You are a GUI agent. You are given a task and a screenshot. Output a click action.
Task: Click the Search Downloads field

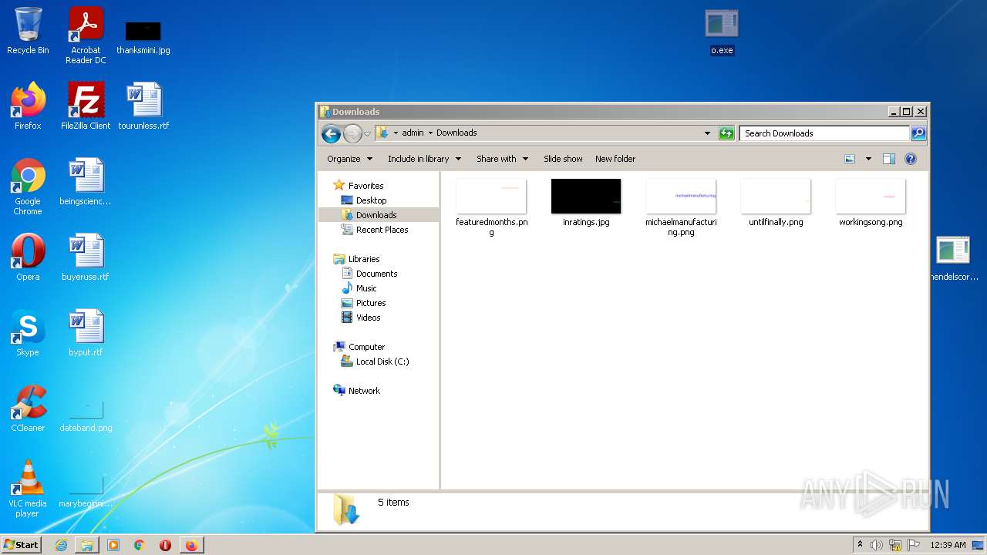(824, 133)
